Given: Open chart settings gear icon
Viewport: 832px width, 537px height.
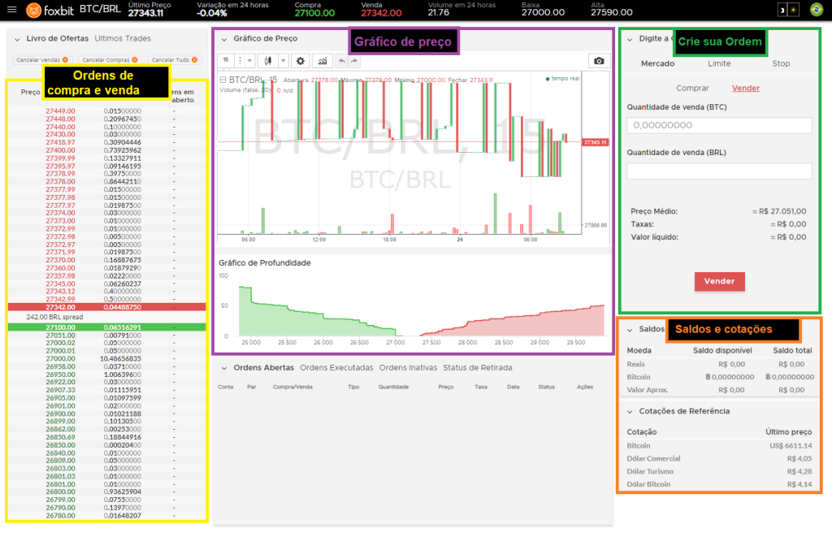Looking at the screenshot, I should coord(301,60).
